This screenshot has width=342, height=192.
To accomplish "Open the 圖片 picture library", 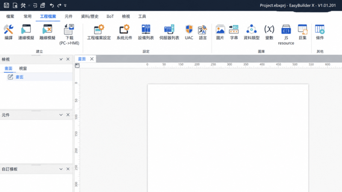I will [x=220, y=32].
